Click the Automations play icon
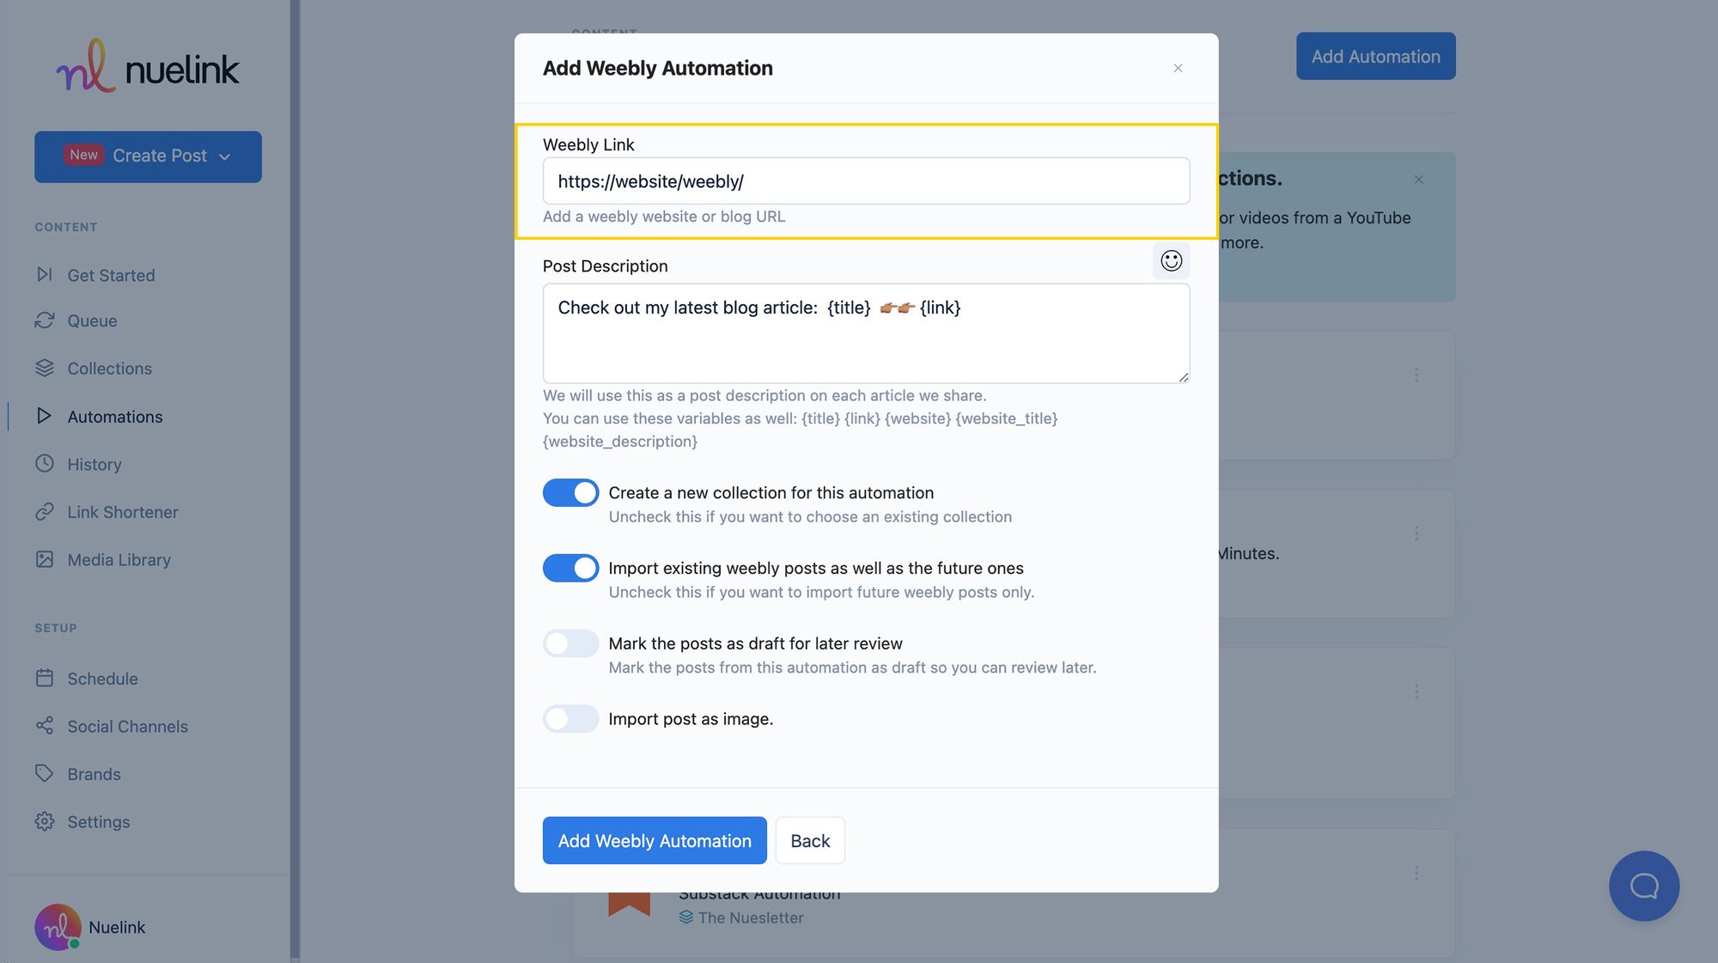Image resolution: width=1718 pixels, height=963 pixels. click(x=44, y=417)
